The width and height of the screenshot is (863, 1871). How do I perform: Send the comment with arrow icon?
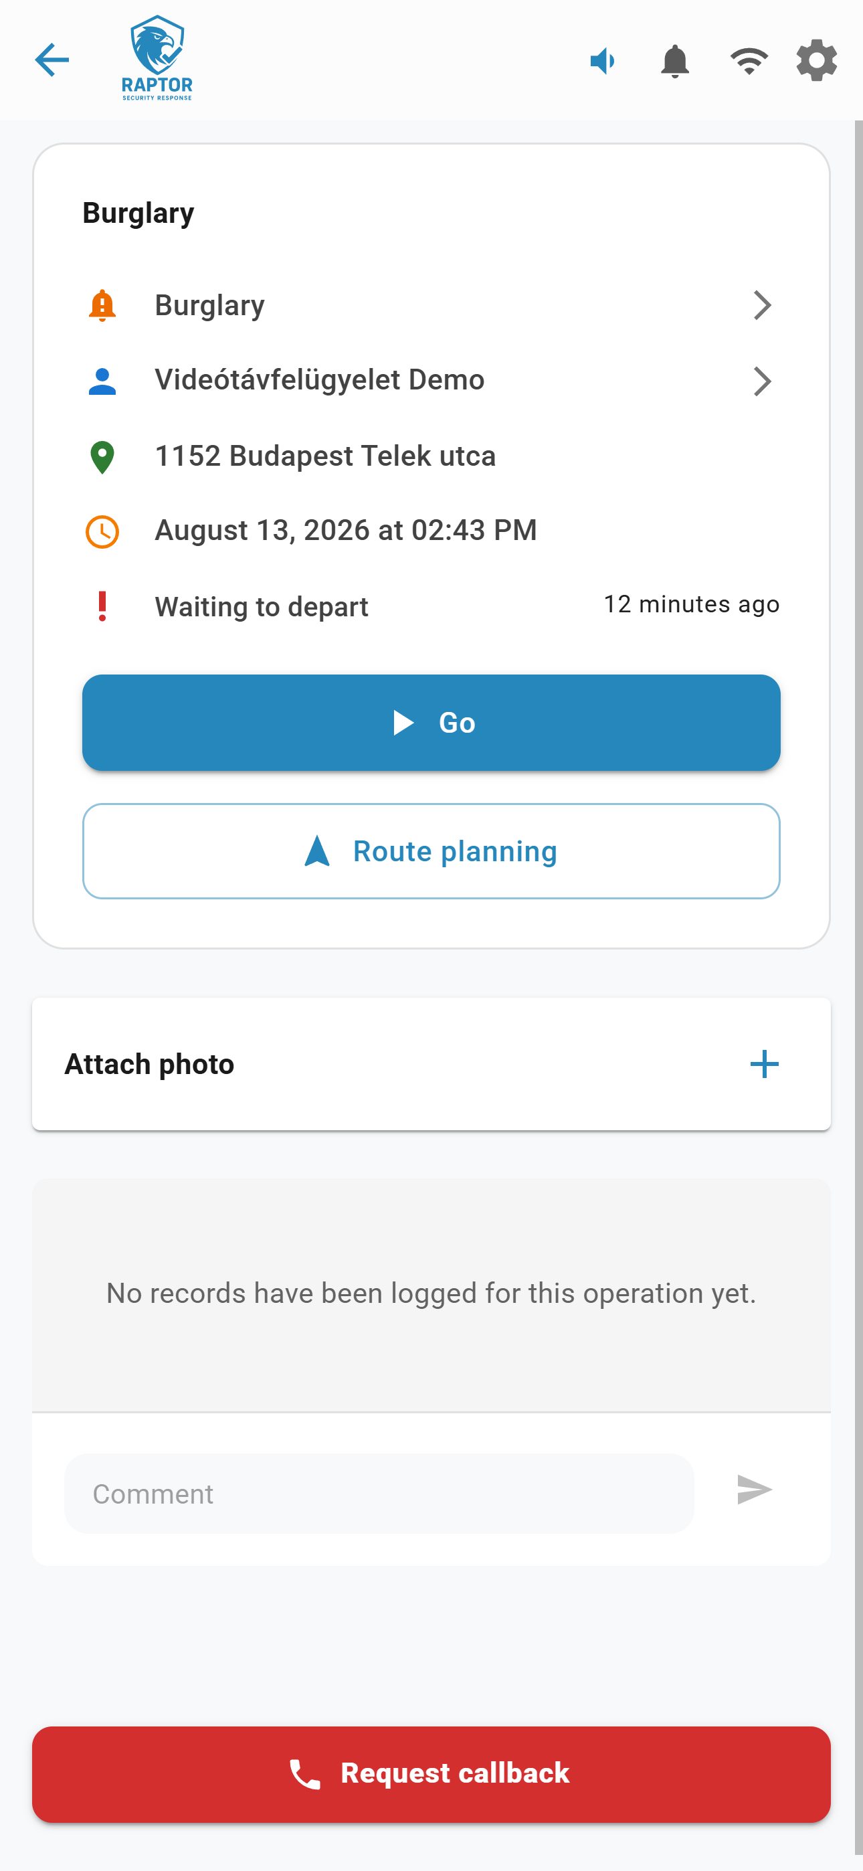(x=755, y=1490)
